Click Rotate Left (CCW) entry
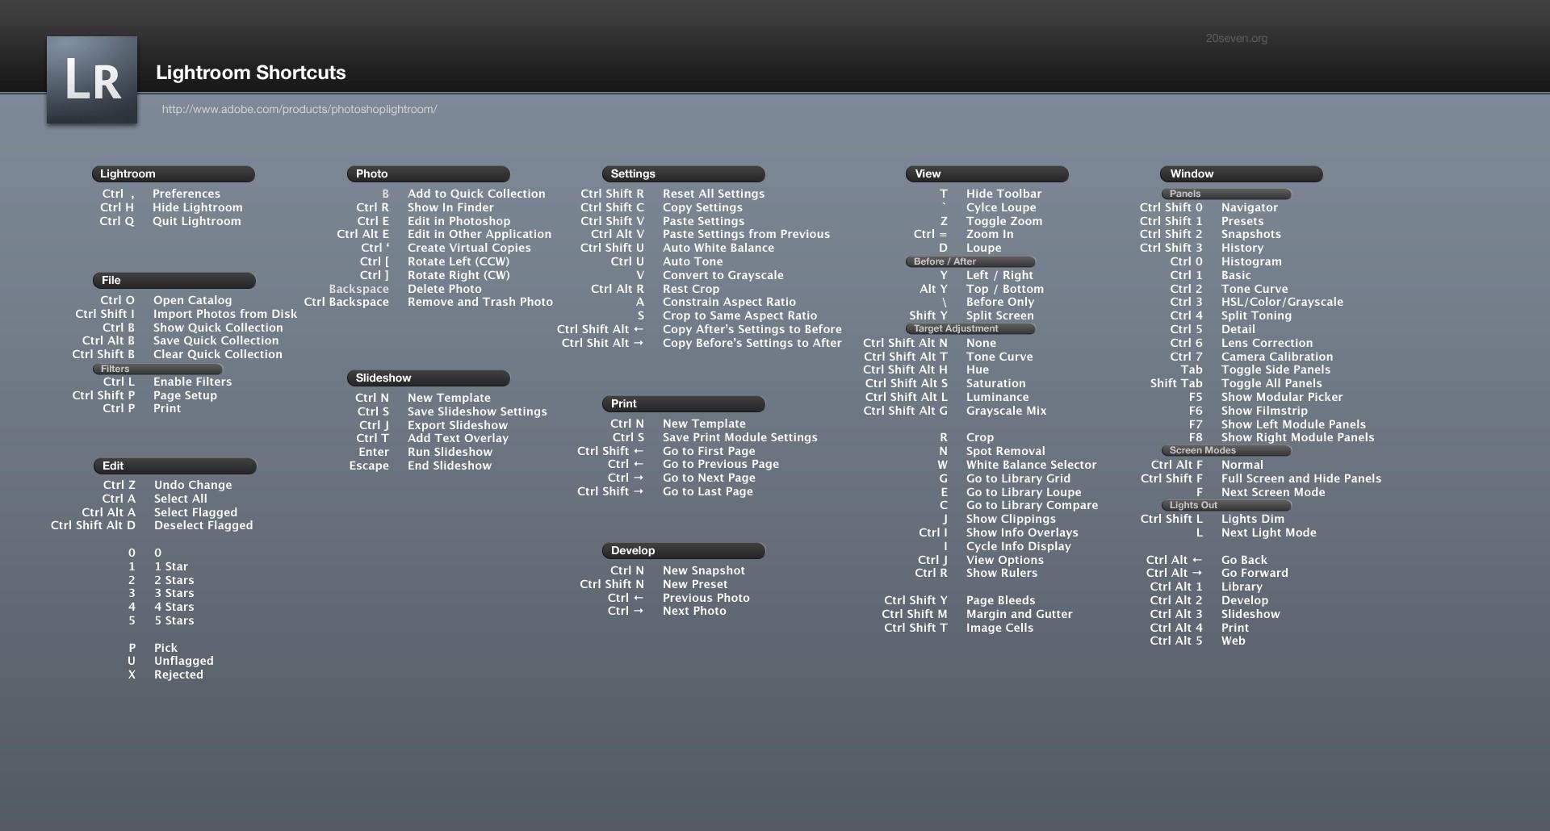The width and height of the screenshot is (1550, 831). pyautogui.click(x=459, y=261)
